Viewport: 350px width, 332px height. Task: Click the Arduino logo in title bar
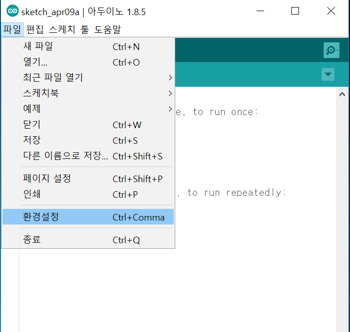pyautogui.click(x=13, y=11)
